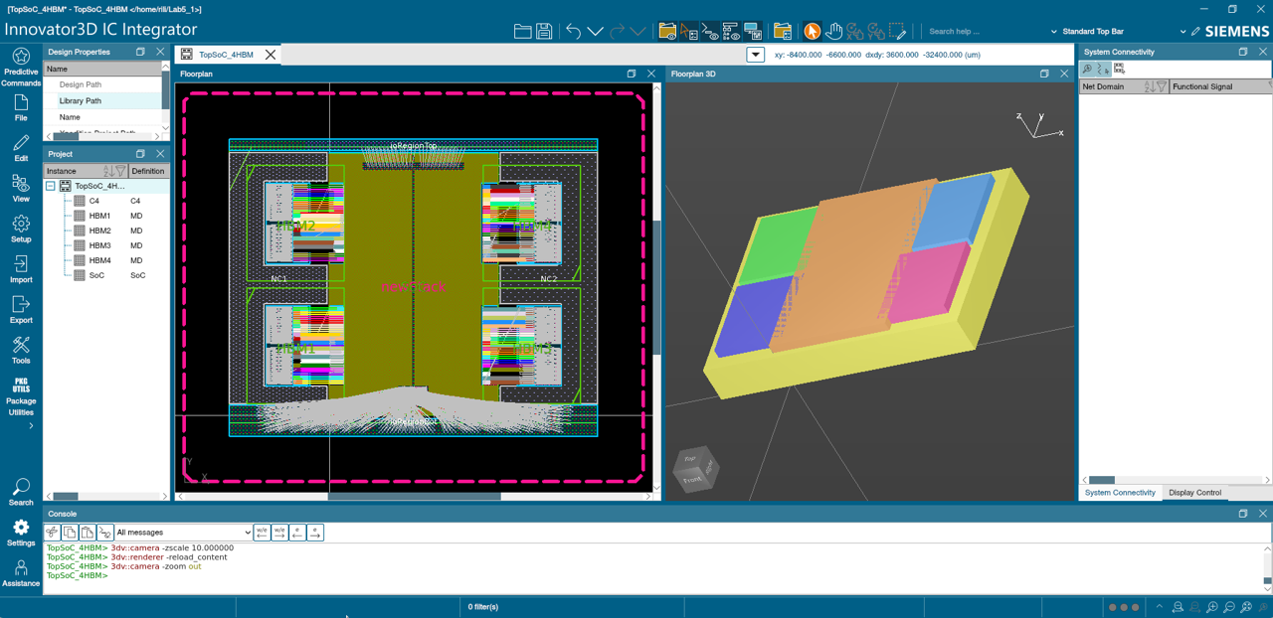
Task: Click the Undo icon in the toolbar
Action: click(572, 31)
